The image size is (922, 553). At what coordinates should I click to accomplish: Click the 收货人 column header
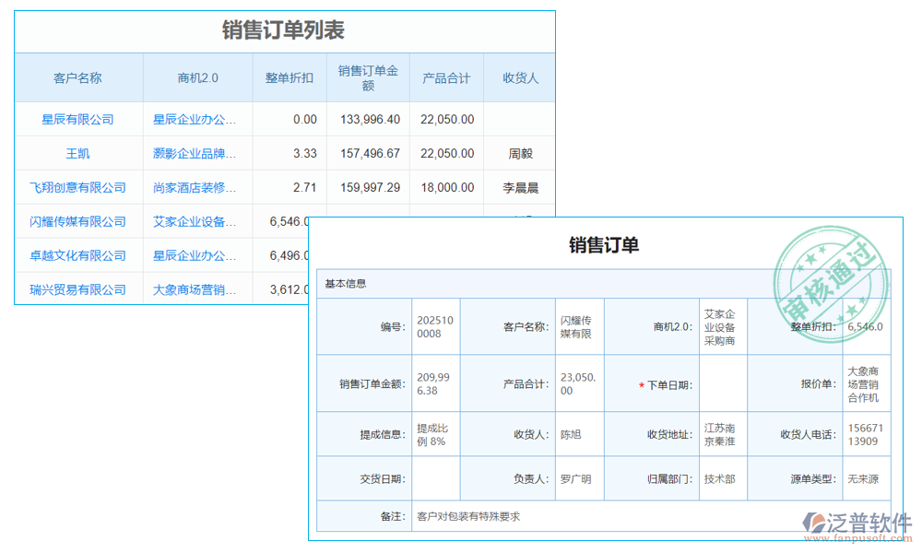coord(519,77)
